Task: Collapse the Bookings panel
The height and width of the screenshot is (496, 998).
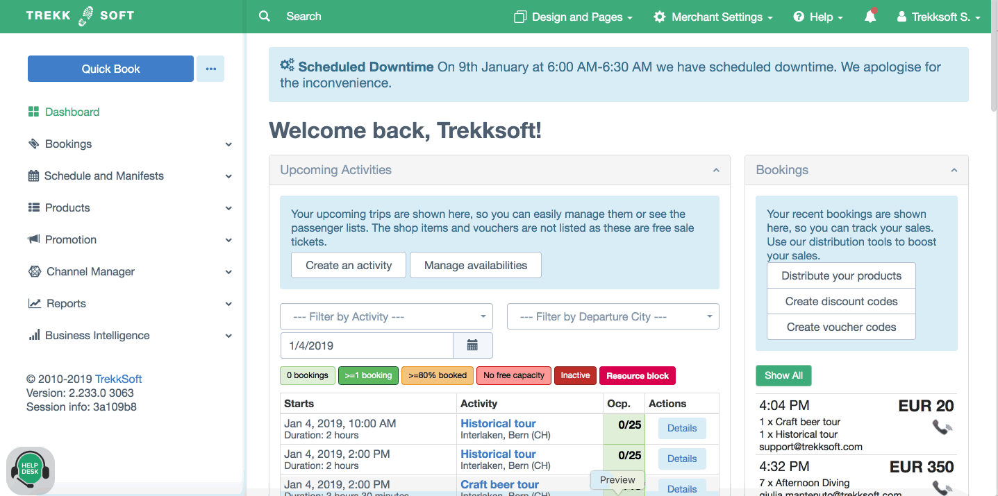Action: [x=954, y=170]
